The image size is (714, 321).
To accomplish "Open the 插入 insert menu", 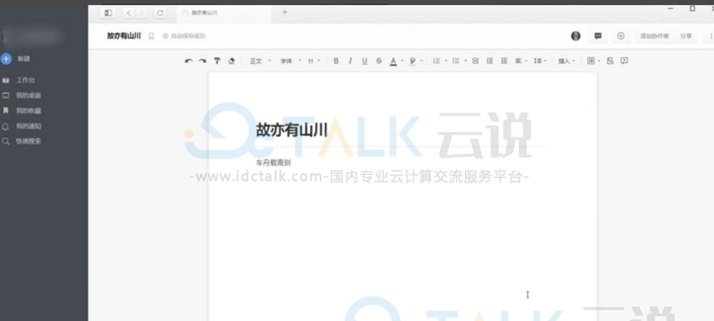I will click(x=566, y=61).
